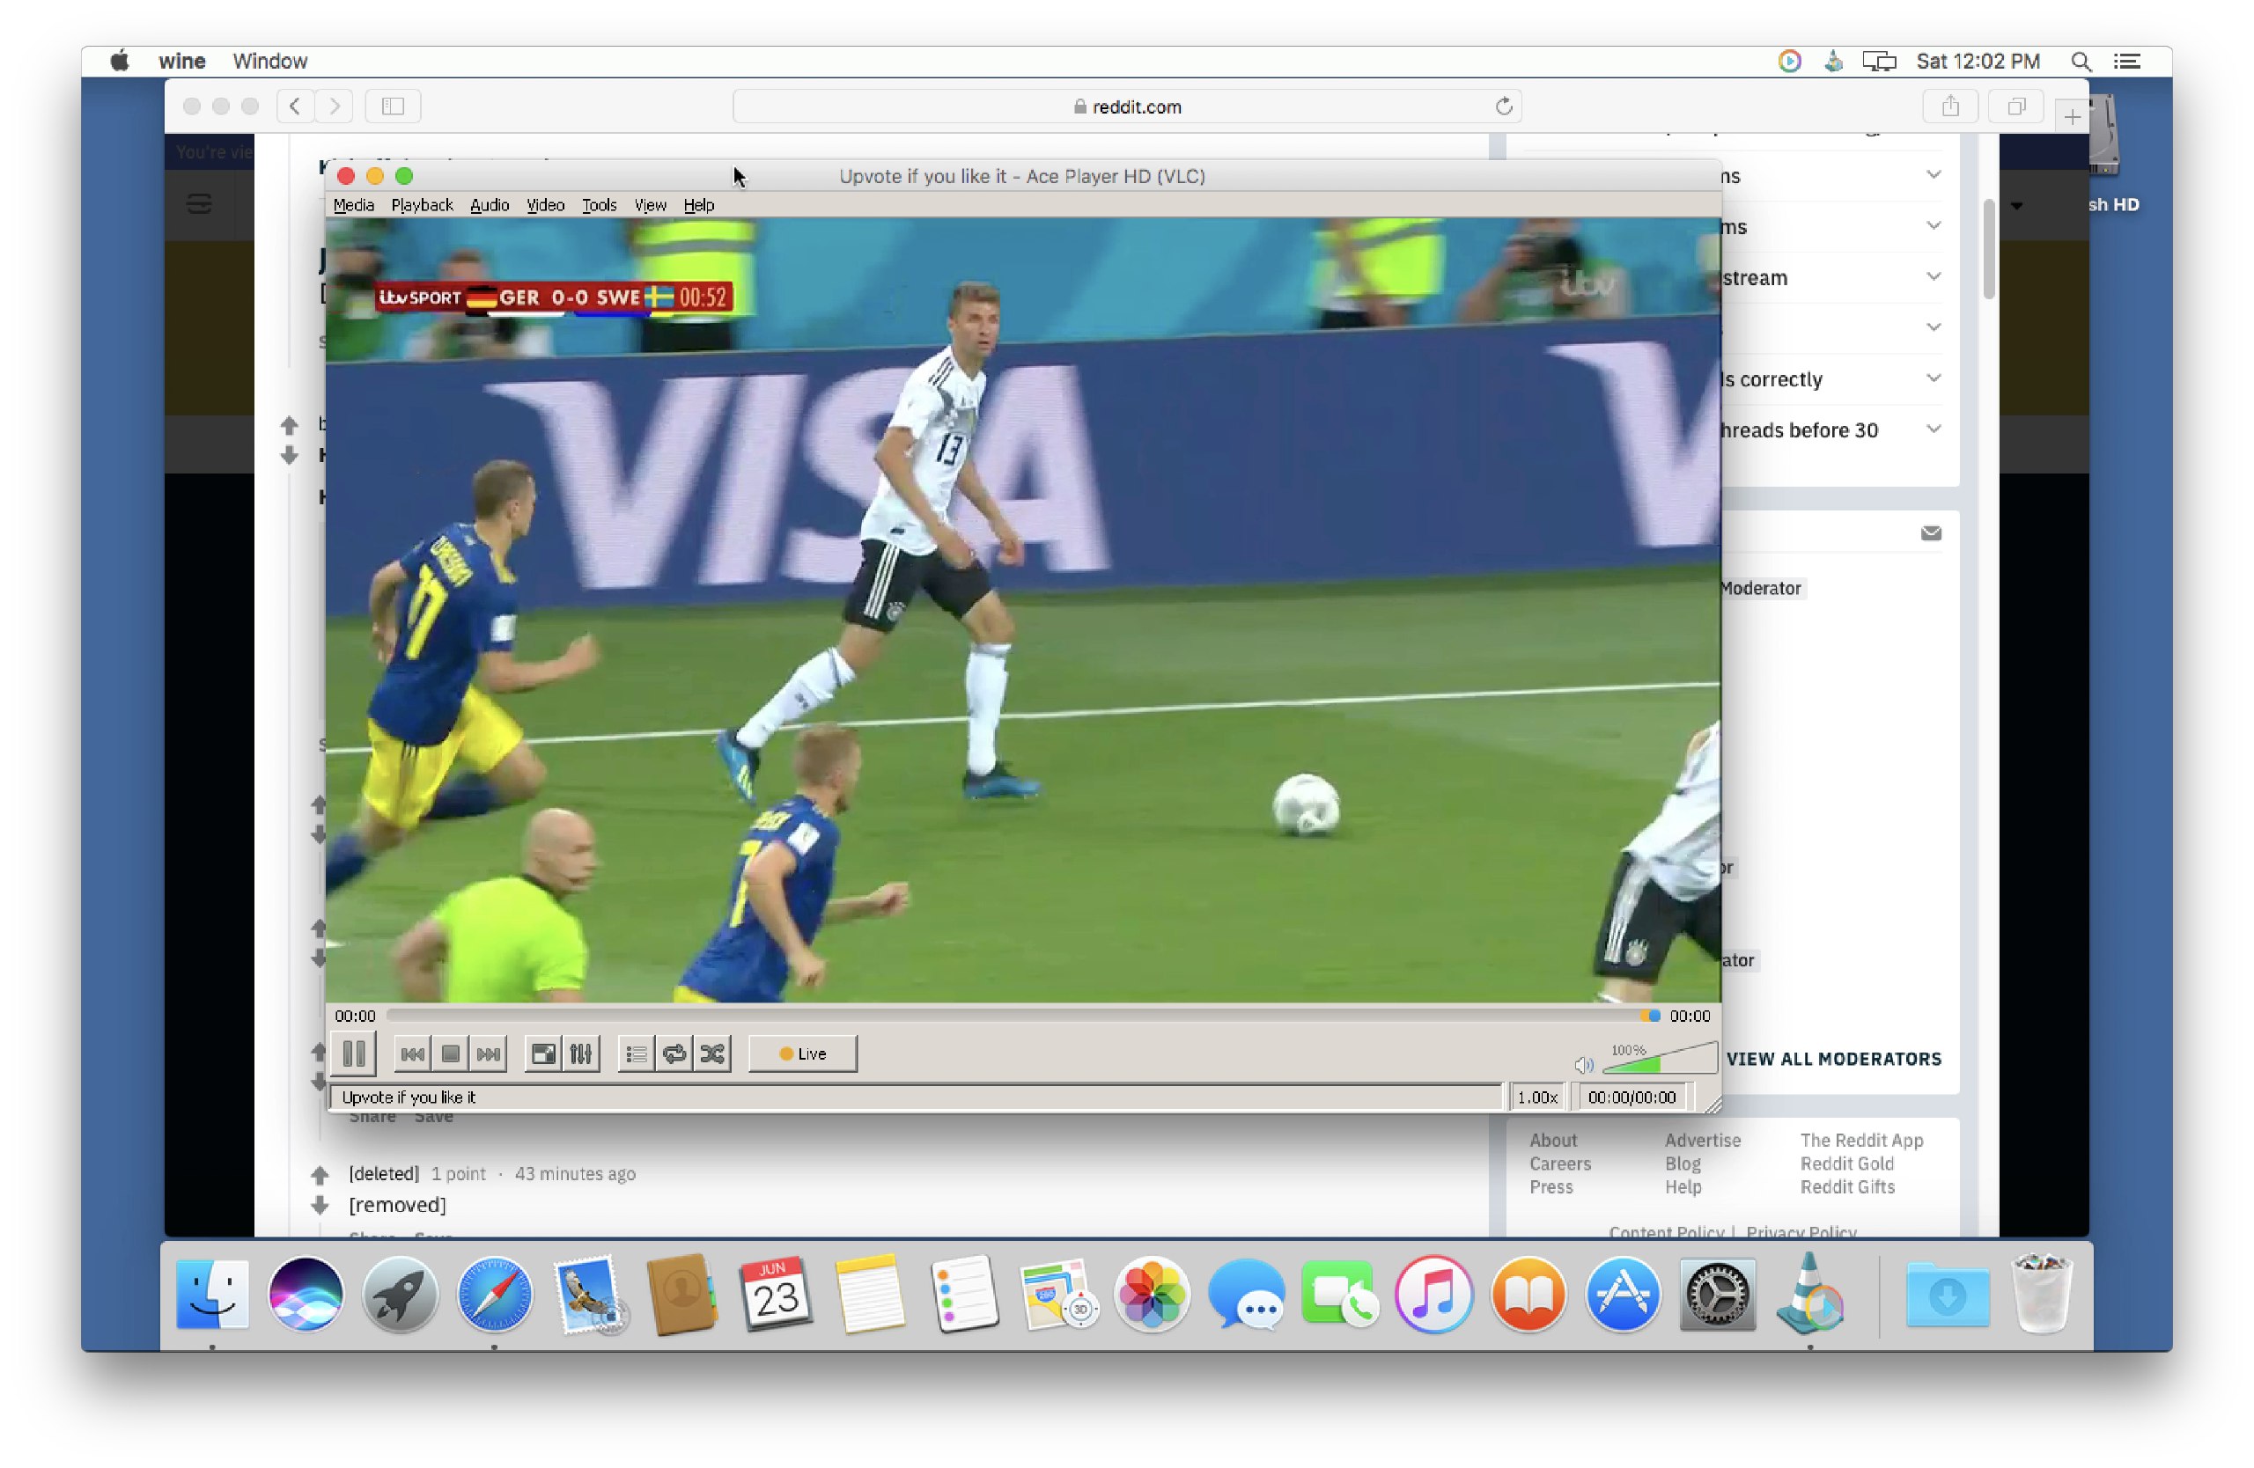Click the next track button in Ace Player
The width and height of the screenshot is (2254, 1468).
pos(489,1053)
